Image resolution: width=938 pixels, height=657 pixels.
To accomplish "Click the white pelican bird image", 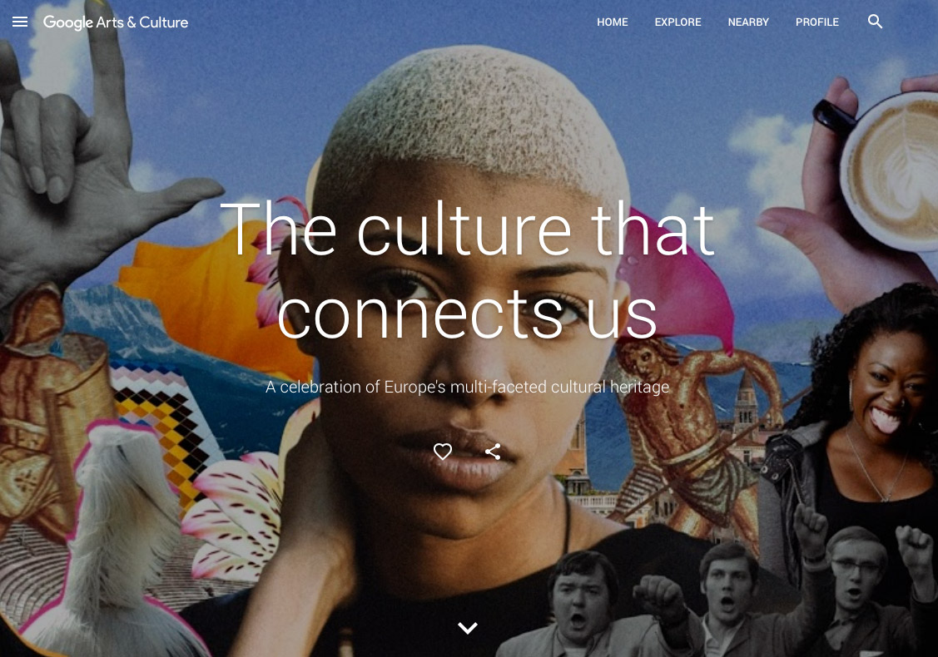I will click(120, 538).
